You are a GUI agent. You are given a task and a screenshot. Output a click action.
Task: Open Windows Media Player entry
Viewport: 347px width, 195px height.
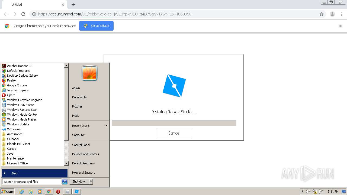point(19,119)
